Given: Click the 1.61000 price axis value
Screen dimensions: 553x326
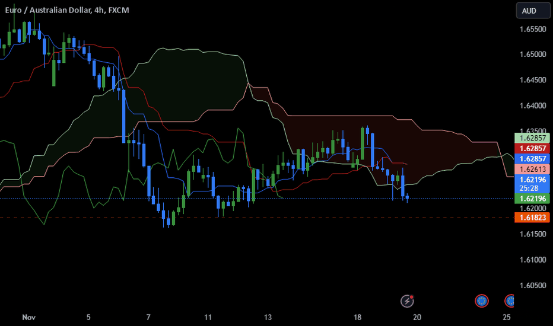Looking at the screenshot, I should pyautogui.click(x=533, y=260).
